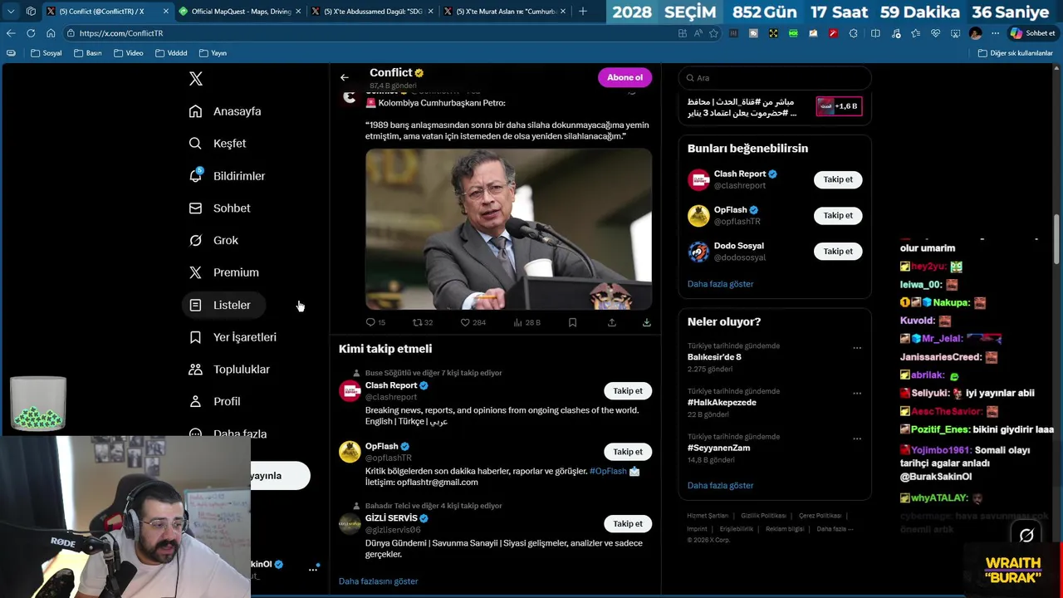Open a new browser tab
The height and width of the screenshot is (598, 1063).
582,12
